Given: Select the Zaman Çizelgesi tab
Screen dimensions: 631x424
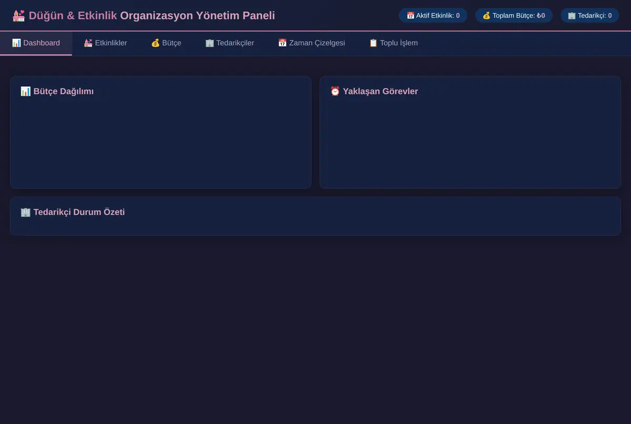Looking at the screenshot, I should (x=312, y=43).
